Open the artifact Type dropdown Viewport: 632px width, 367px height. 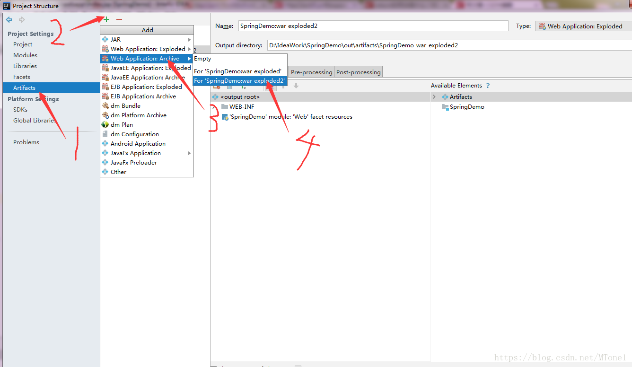pyautogui.click(x=584, y=26)
